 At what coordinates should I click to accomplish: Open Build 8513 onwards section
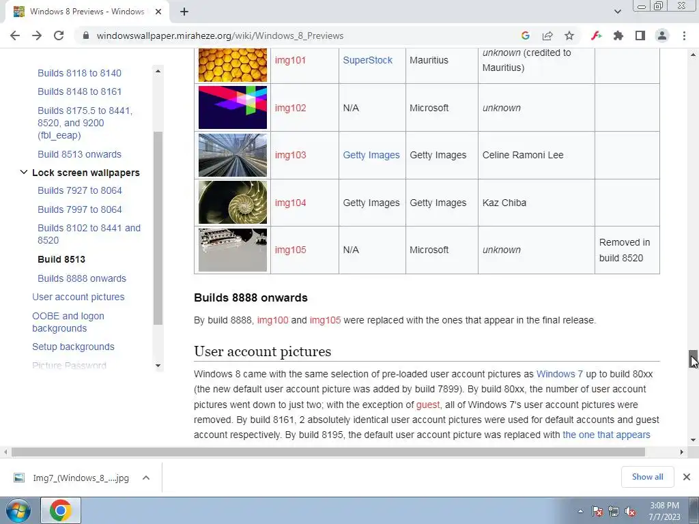[x=79, y=154]
